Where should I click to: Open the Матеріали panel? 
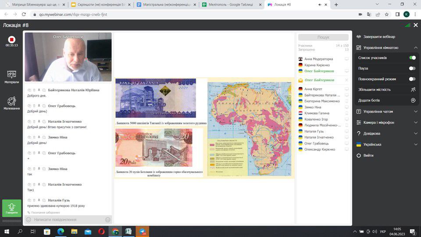click(x=12, y=77)
